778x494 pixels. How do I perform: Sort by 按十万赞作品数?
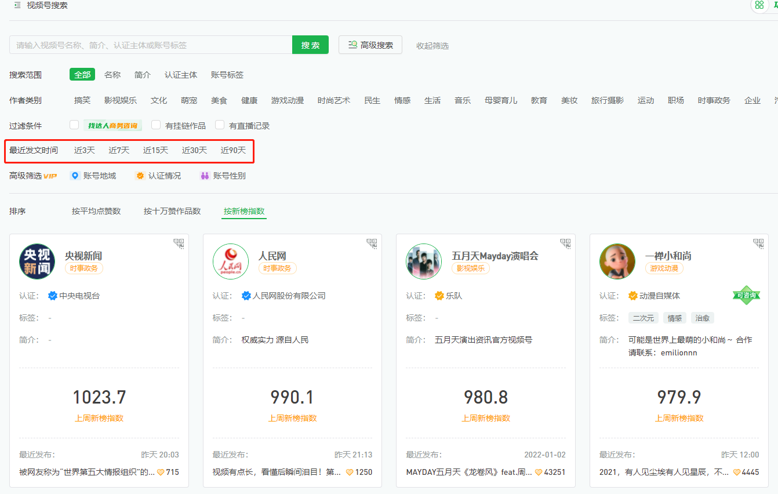click(x=172, y=211)
